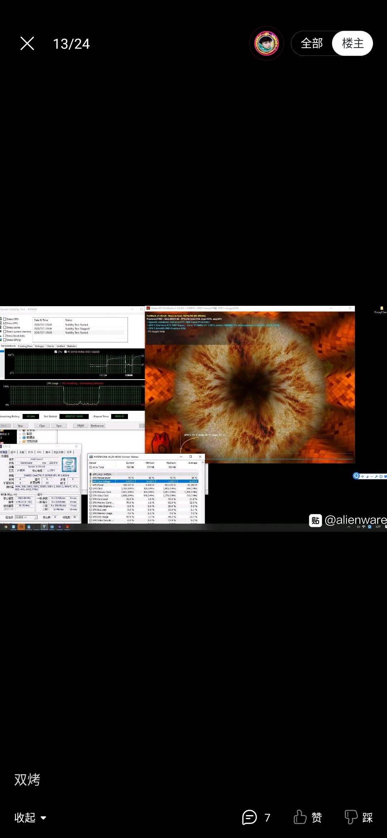Open the 关于 tab in CPU-Z
Viewport: 387px width, 838px height.
(x=69, y=452)
